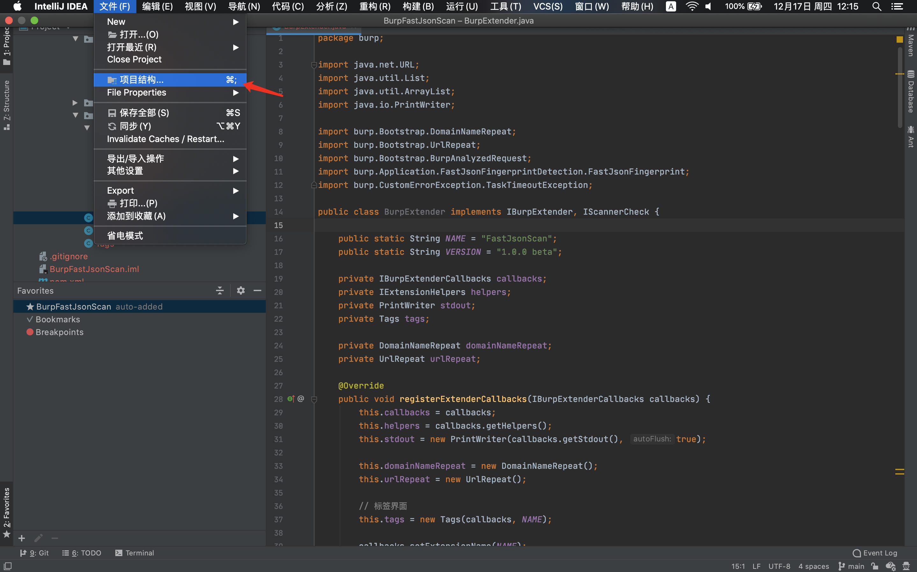The width and height of the screenshot is (917, 572).
Task: Add new favorites list with plus icon
Action: point(22,538)
